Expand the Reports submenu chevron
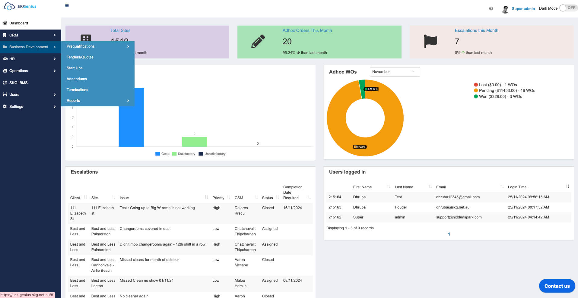 [x=128, y=101]
